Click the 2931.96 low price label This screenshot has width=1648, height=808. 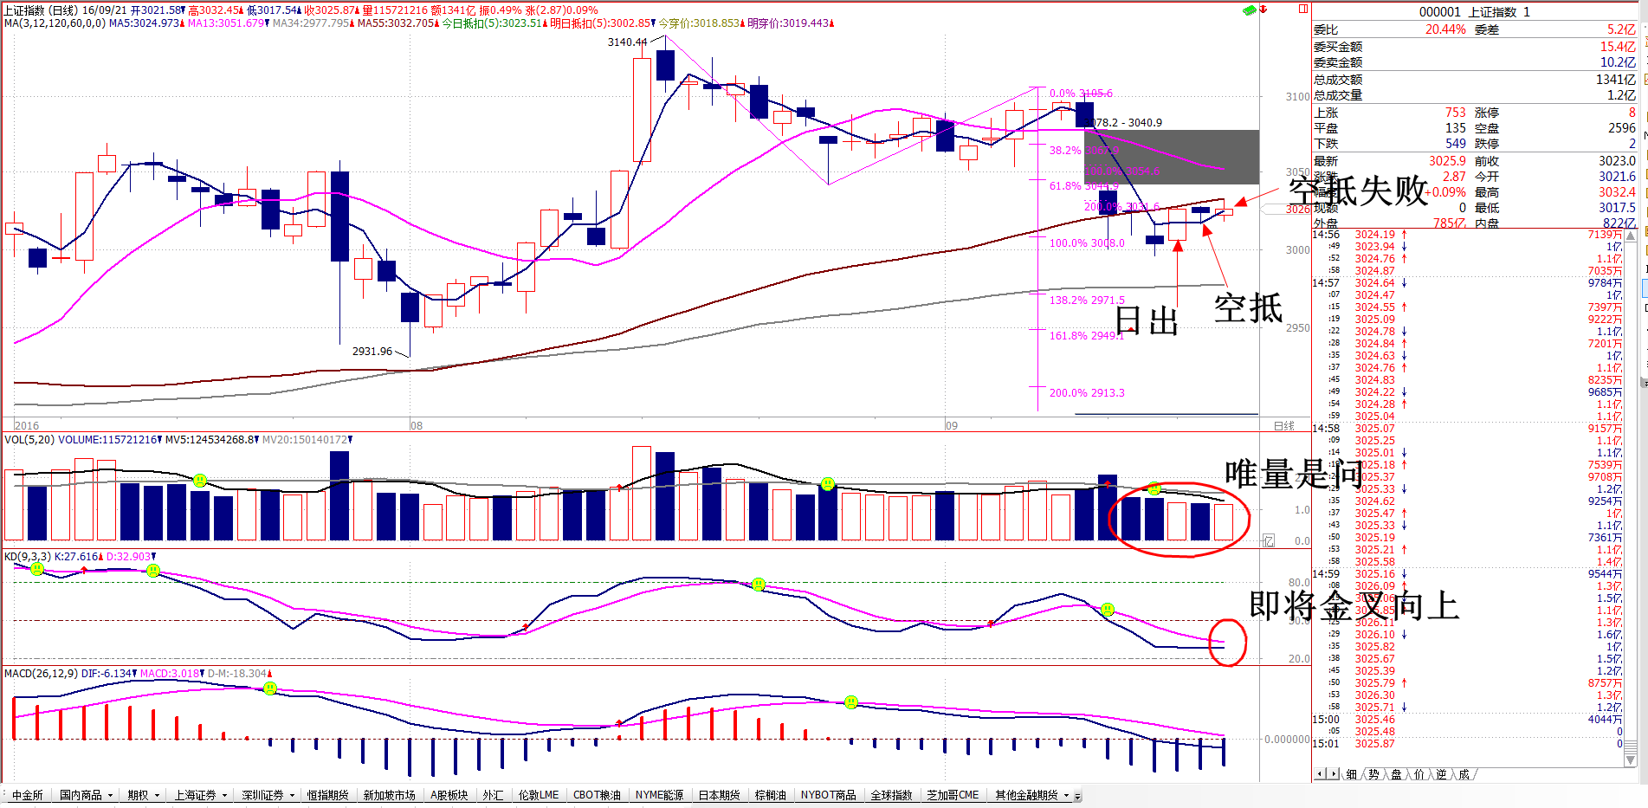[x=372, y=351]
